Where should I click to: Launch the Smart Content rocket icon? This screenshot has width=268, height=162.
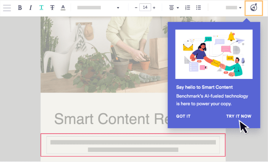(x=254, y=8)
